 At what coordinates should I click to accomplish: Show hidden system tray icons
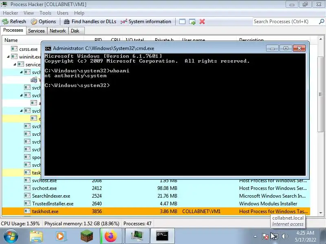pos(256,236)
